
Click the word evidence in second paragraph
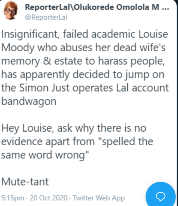(22, 142)
